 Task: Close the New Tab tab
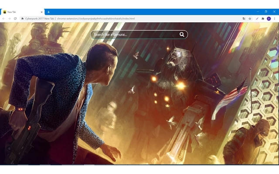pos(42,12)
